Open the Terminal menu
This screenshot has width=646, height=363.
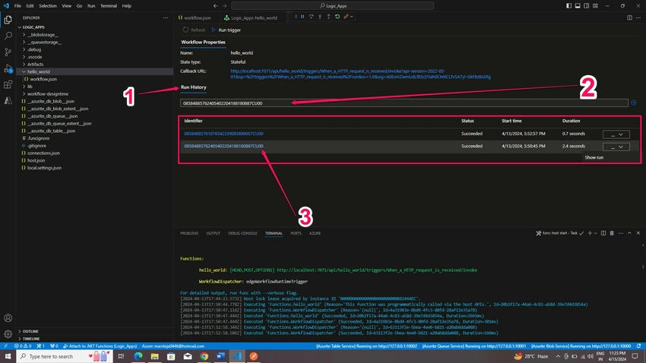pyautogui.click(x=109, y=6)
